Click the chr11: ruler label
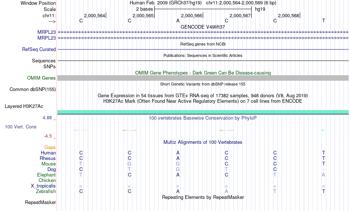 point(49,15)
